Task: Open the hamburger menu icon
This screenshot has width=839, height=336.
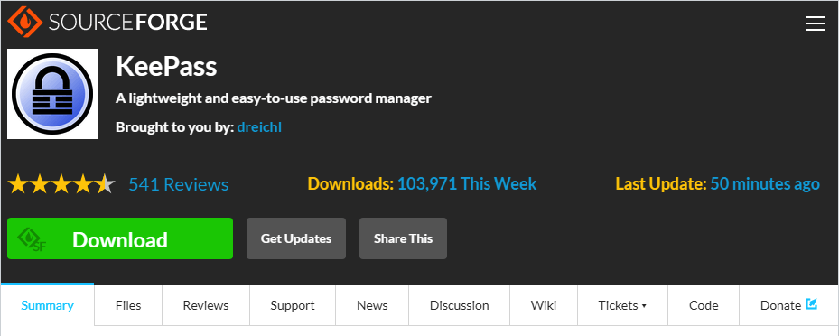Action: point(815,23)
